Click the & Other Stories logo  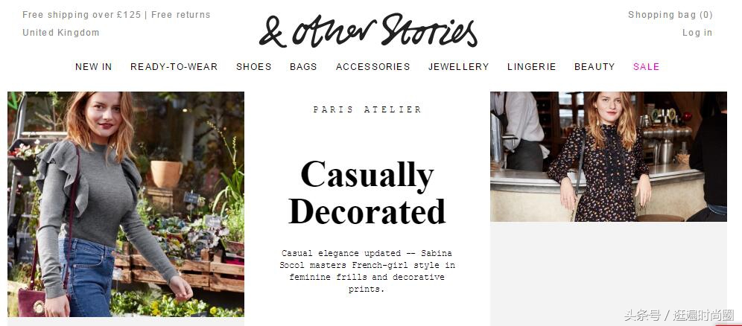(x=368, y=31)
